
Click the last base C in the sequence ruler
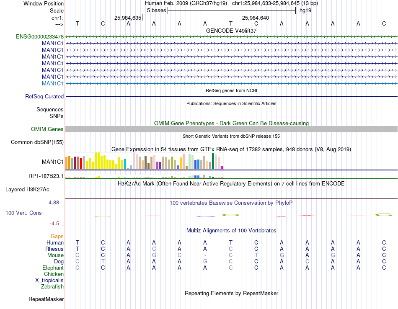384,23
